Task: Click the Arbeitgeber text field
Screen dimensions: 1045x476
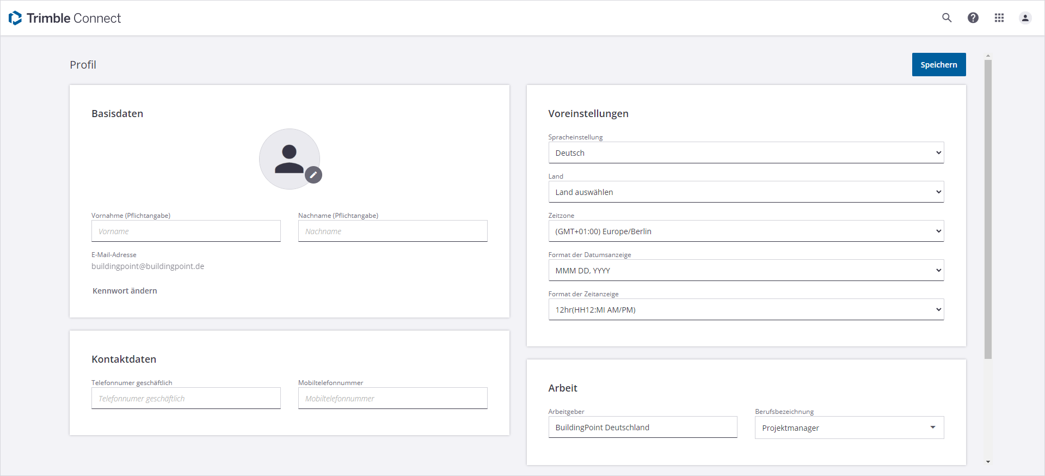Action: 643,428
